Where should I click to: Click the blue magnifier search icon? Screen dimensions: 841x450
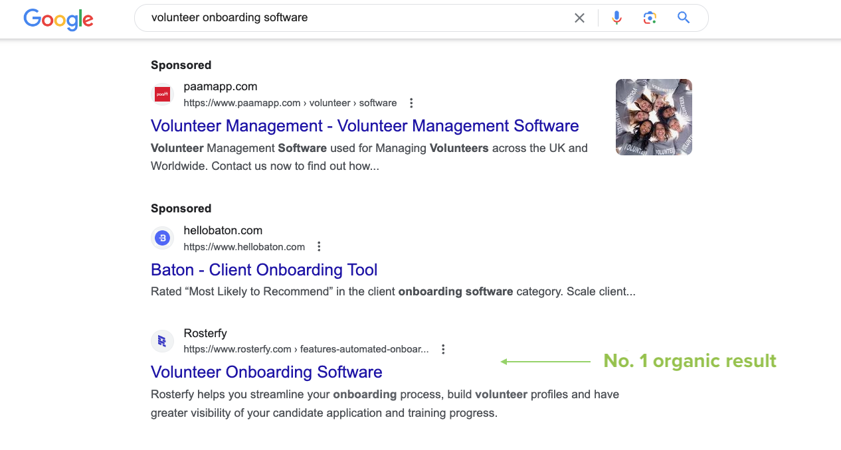684,18
